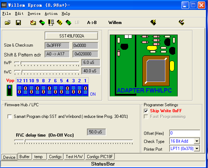Save buffer with the floppy disk icon

pyautogui.click(x=18, y=23)
